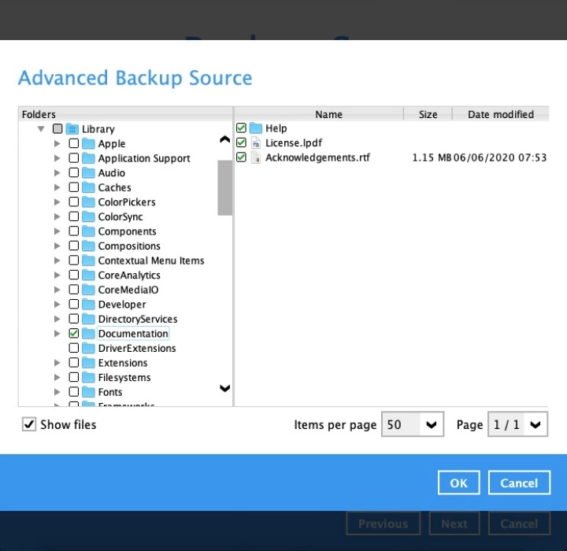This screenshot has width=567, height=551.
Task: Click the Audio folder icon
Action: point(88,173)
